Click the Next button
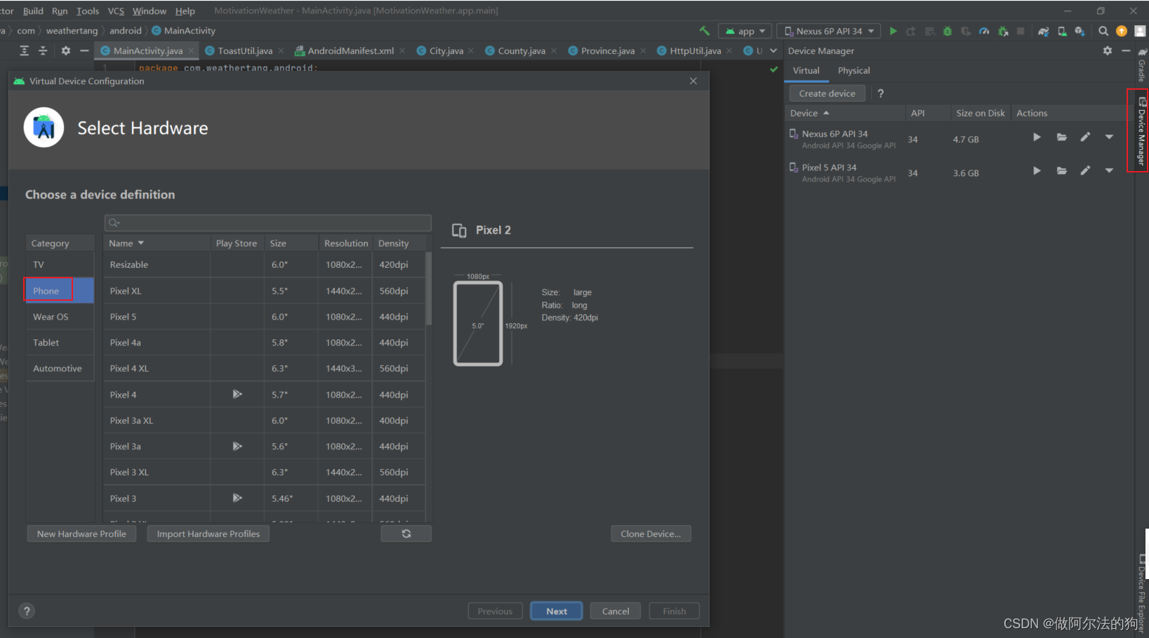 tap(557, 611)
